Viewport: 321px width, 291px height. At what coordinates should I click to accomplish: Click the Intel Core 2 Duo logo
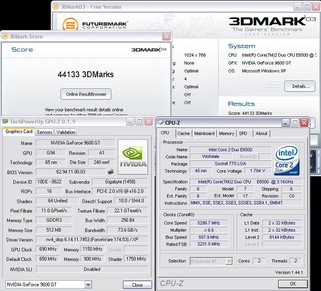tap(286, 160)
